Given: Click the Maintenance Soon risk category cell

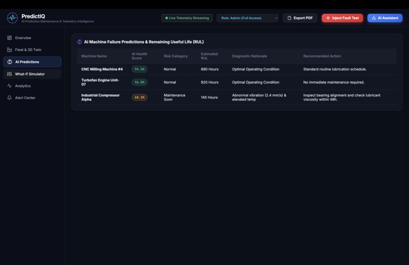Looking at the screenshot, I should click(x=175, y=97).
